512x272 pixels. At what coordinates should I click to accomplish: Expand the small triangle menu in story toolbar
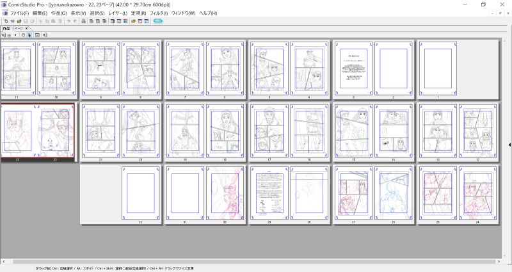coord(15,35)
